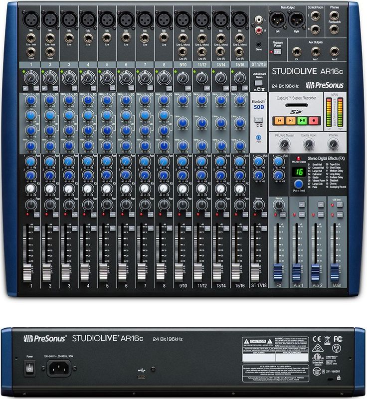Click the Phones headphone jack

[334, 15]
